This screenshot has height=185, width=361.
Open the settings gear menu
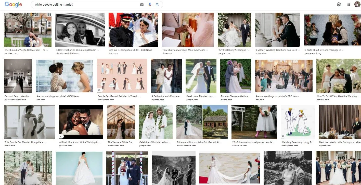[x=339, y=4]
